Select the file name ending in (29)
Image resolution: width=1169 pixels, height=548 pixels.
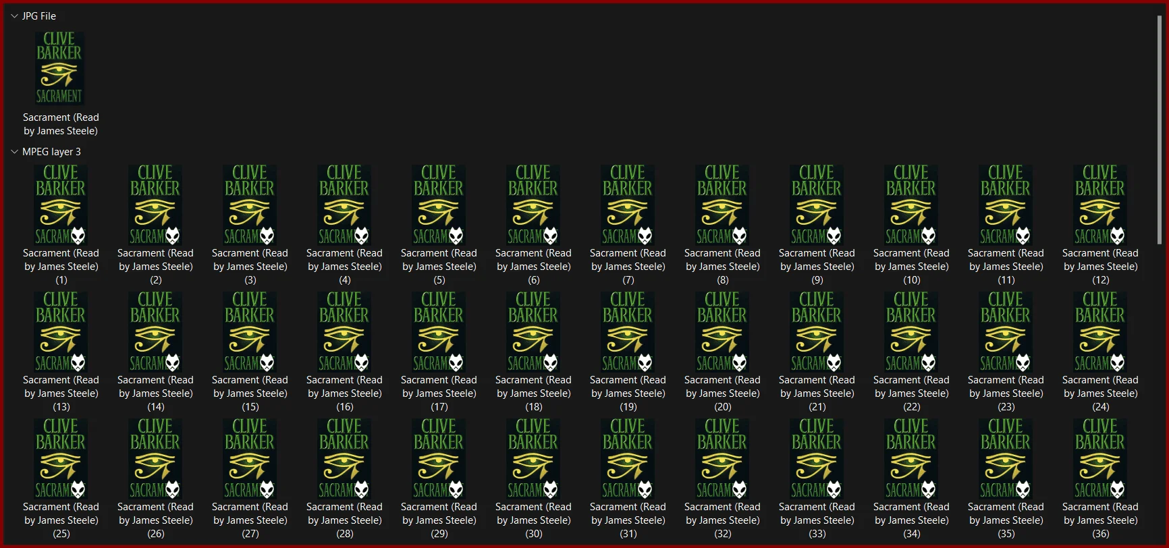(x=439, y=520)
